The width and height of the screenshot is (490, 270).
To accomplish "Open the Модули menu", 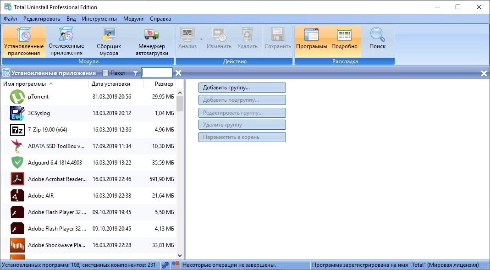I will 133,19.
